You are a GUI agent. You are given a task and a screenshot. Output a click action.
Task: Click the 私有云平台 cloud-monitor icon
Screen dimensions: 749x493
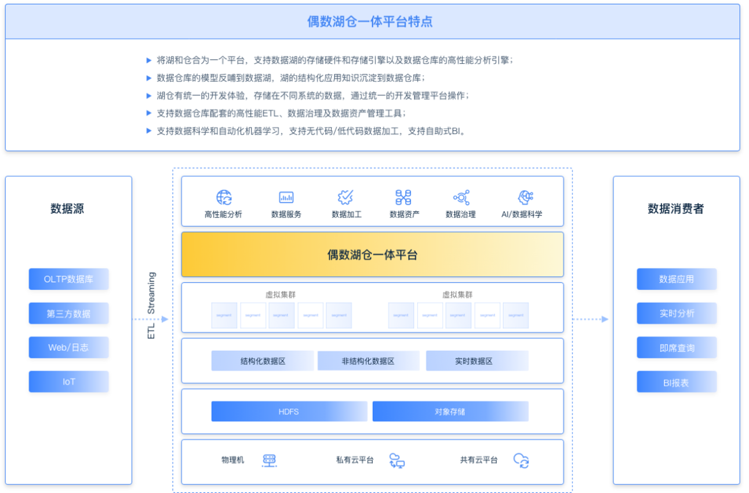coord(397,461)
